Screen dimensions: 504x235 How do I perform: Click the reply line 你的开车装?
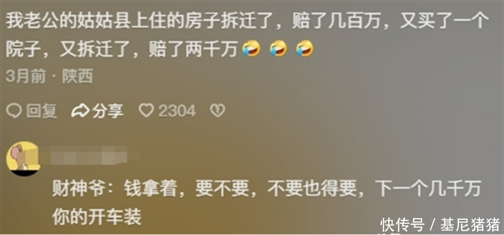coord(97,217)
